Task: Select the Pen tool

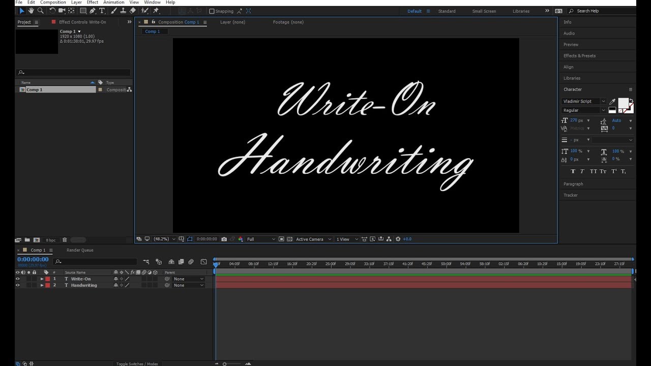Action: point(93,11)
